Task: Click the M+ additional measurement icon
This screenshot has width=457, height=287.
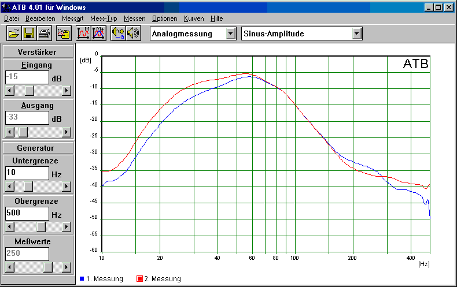Action: tap(98, 33)
